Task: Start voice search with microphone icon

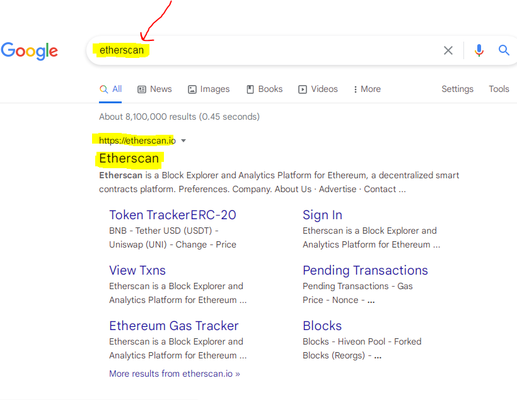Action: pyautogui.click(x=479, y=50)
